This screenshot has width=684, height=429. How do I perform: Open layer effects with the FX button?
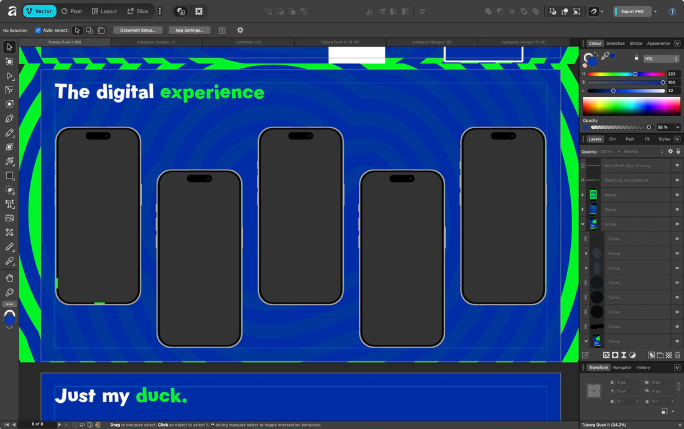click(606, 355)
